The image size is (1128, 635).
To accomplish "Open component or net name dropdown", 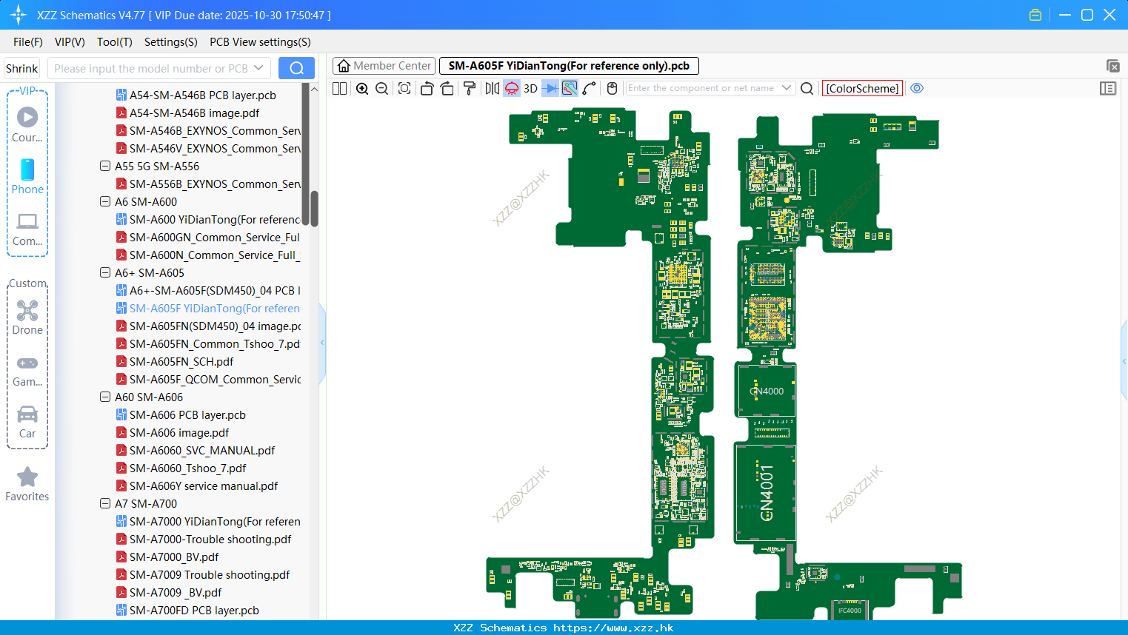I will [x=787, y=88].
